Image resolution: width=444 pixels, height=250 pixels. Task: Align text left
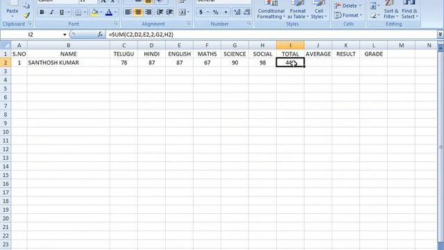point(128,12)
